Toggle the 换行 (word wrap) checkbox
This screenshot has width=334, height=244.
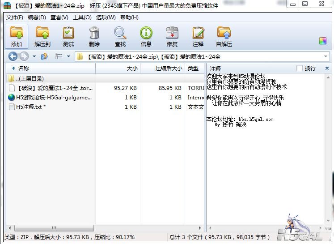[x=300, y=68]
